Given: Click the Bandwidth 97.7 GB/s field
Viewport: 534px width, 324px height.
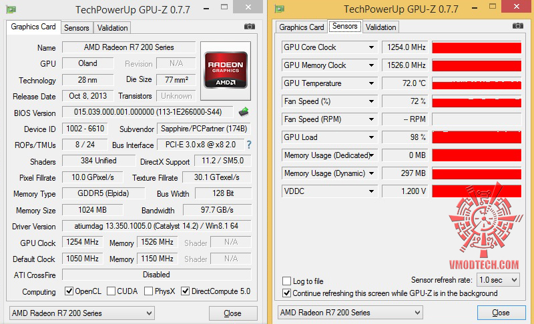Looking at the screenshot, I should 217,210.
